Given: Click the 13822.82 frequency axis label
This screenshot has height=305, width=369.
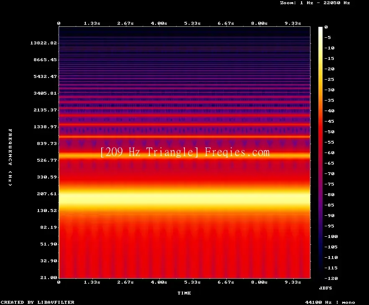Looking at the screenshot, I should 44,43.
